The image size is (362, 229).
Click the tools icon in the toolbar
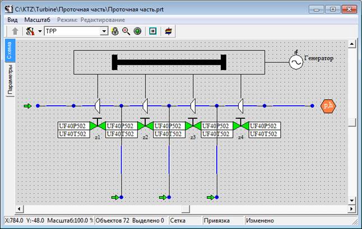coord(30,31)
